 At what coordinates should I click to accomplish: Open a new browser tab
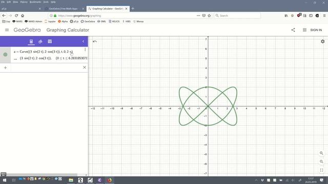[x=133, y=9]
